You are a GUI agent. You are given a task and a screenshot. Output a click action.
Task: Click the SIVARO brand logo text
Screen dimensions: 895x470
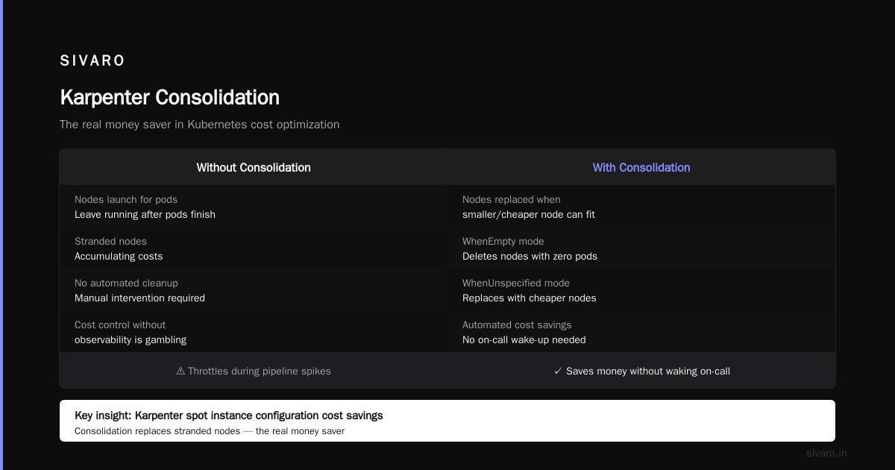[x=92, y=61]
